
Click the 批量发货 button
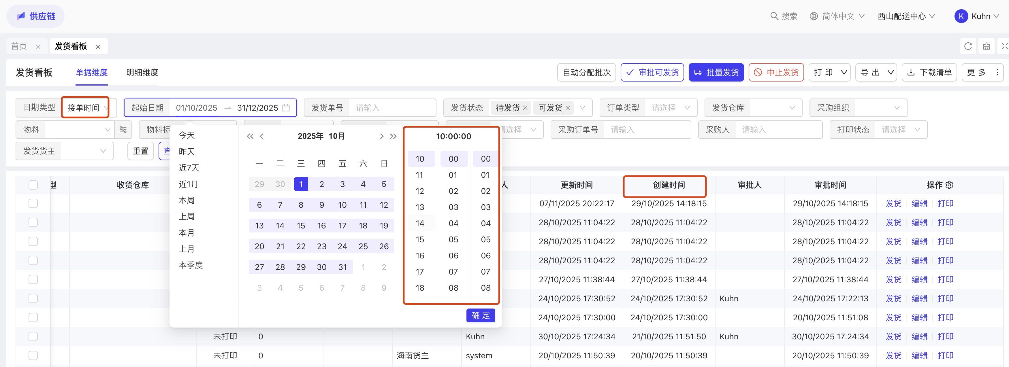[x=716, y=72]
